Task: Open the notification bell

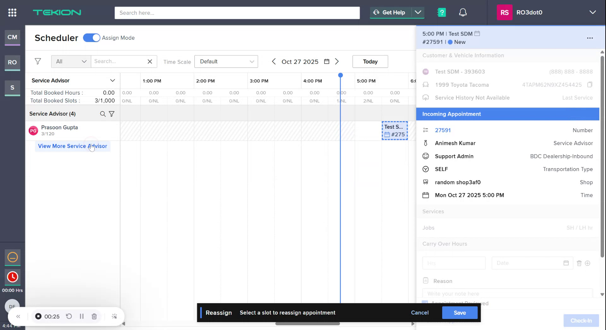Action: point(463,12)
